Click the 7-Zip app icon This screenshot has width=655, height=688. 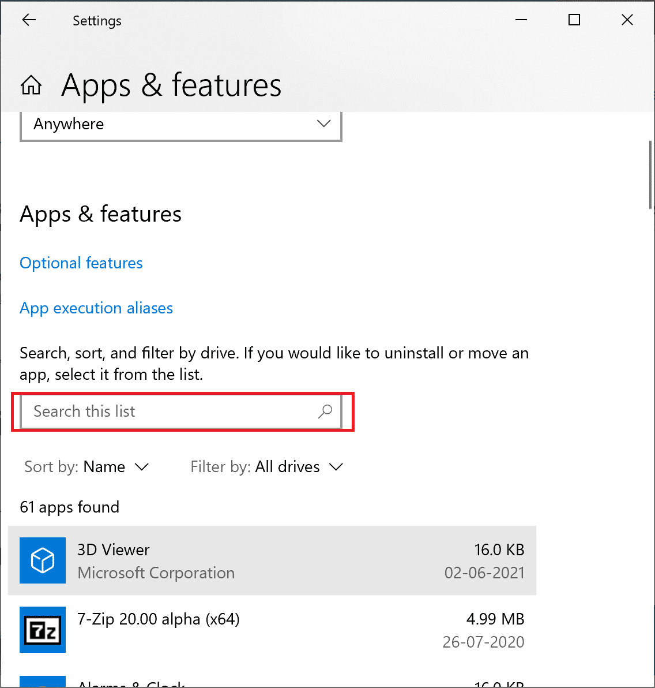click(42, 630)
